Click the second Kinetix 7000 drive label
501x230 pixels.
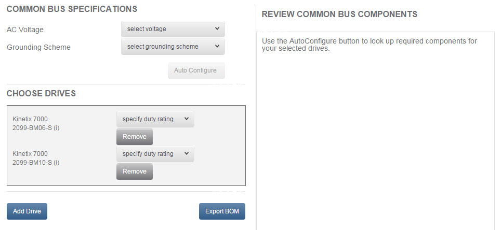pos(30,154)
